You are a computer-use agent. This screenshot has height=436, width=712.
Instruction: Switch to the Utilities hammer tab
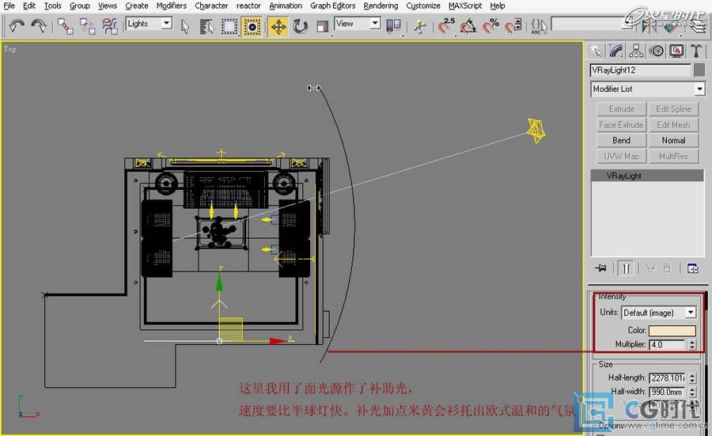point(696,51)
